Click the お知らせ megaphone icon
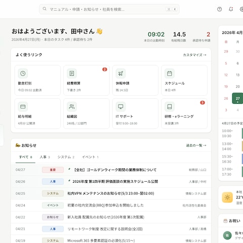The image size is (243, 243). tap(18, 145)
